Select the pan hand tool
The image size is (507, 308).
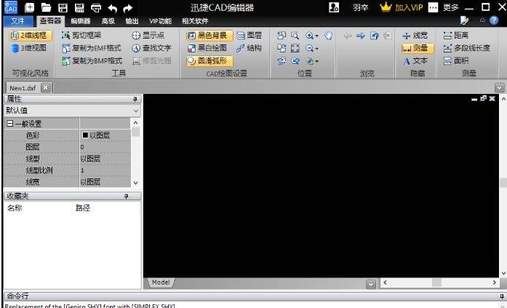(327, 35)
